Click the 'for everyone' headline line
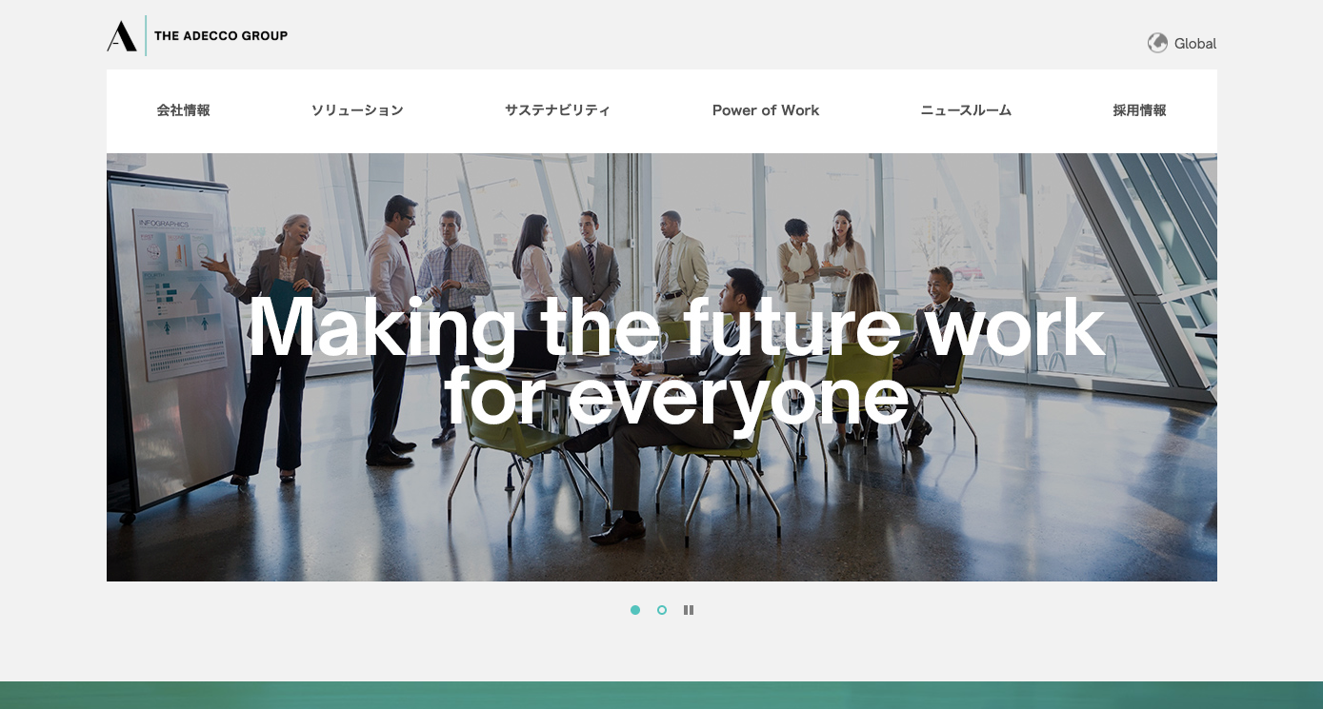Image resolution: width=1323 pixels, height=709 pixels. coord(676,396)
